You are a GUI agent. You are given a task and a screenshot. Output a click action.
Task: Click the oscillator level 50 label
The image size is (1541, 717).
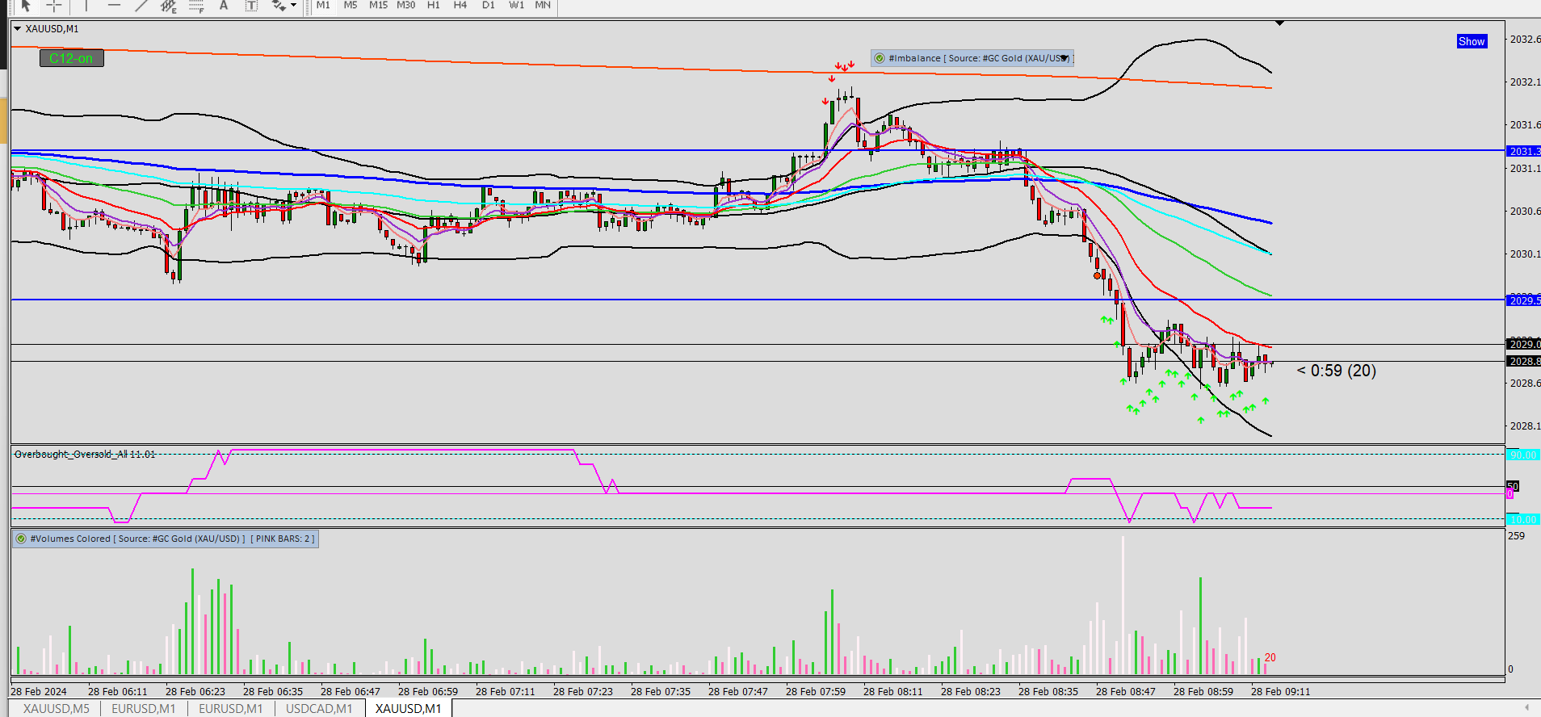click(1513, 486)
